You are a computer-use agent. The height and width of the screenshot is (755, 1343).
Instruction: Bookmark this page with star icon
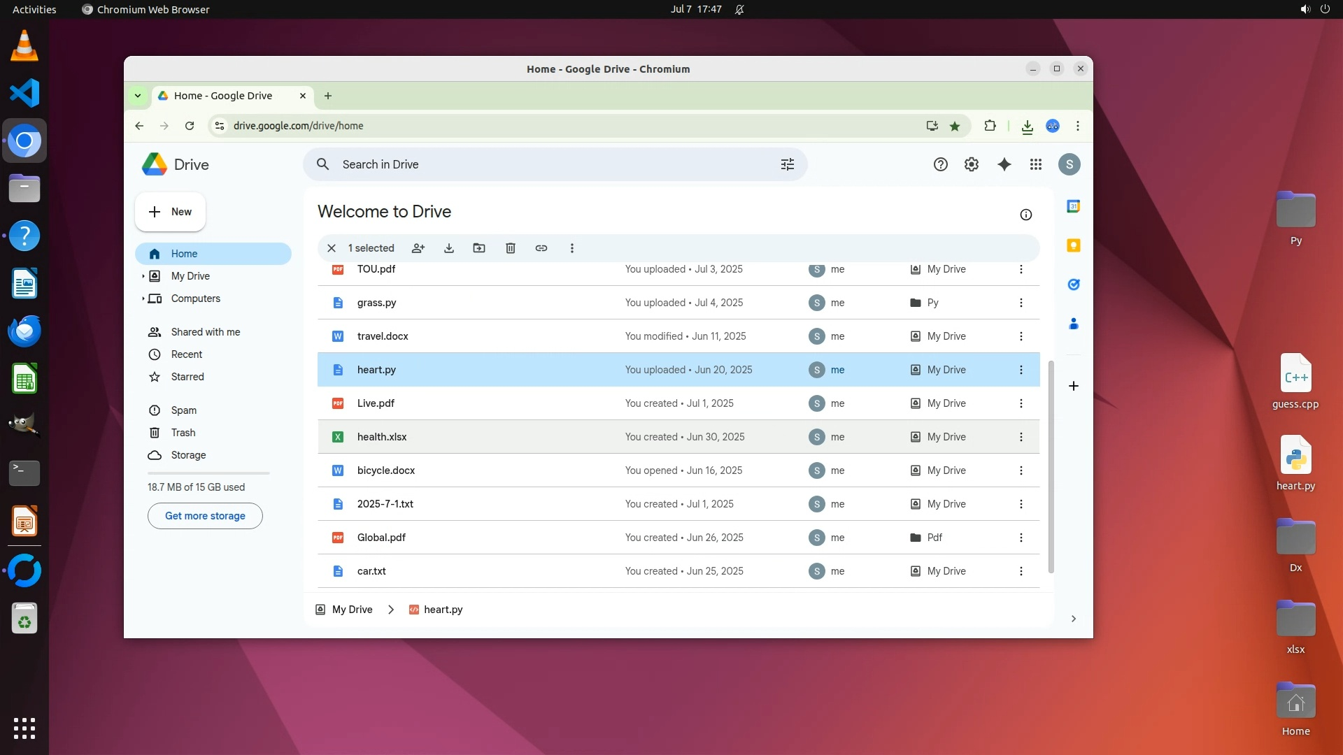tap(955, 126)
